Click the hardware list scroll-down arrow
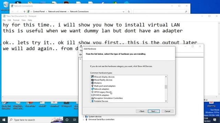220x123 pixels. tap(166, 101)
